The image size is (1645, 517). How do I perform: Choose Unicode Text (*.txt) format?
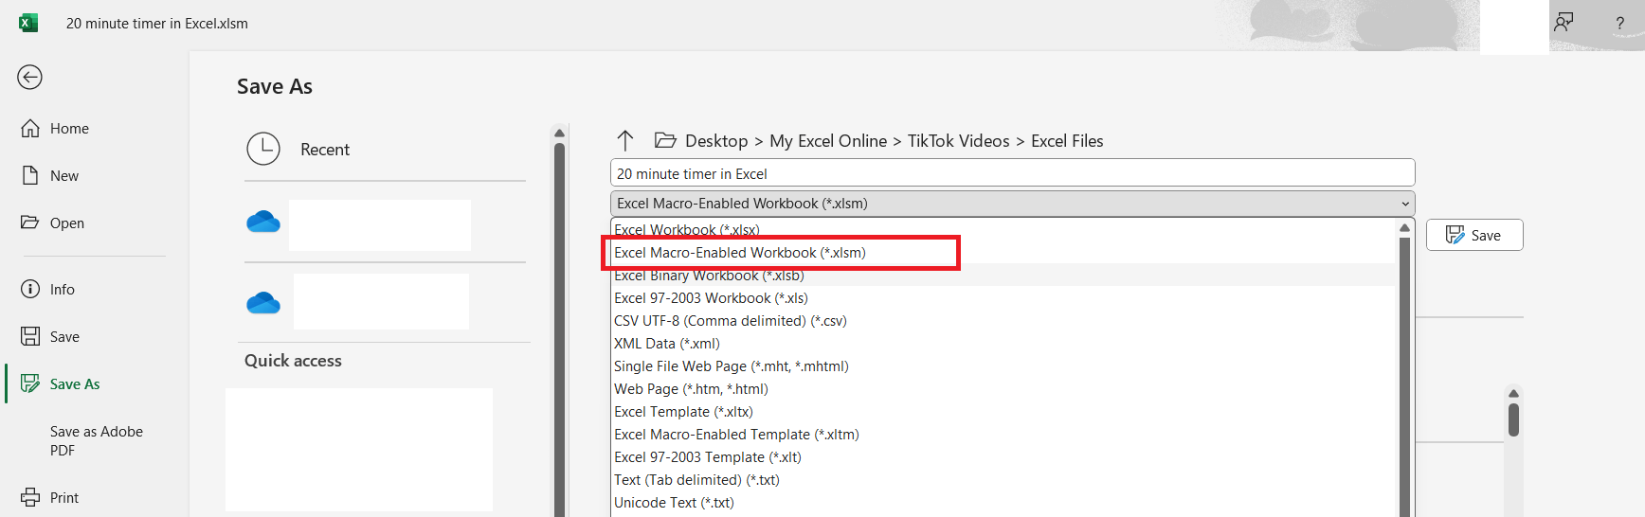click(x=1003, y=503)
